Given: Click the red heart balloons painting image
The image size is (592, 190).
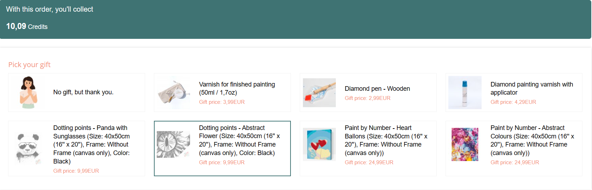Looking at the screenshot, I should tap(319, 144).
